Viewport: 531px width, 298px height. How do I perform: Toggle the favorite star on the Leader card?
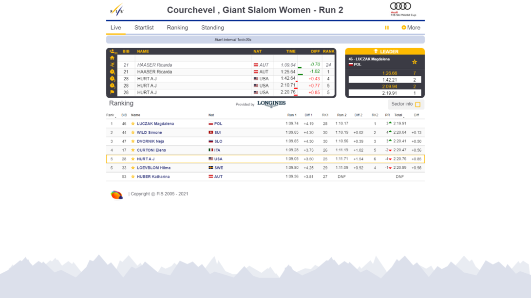coord(415,62)
